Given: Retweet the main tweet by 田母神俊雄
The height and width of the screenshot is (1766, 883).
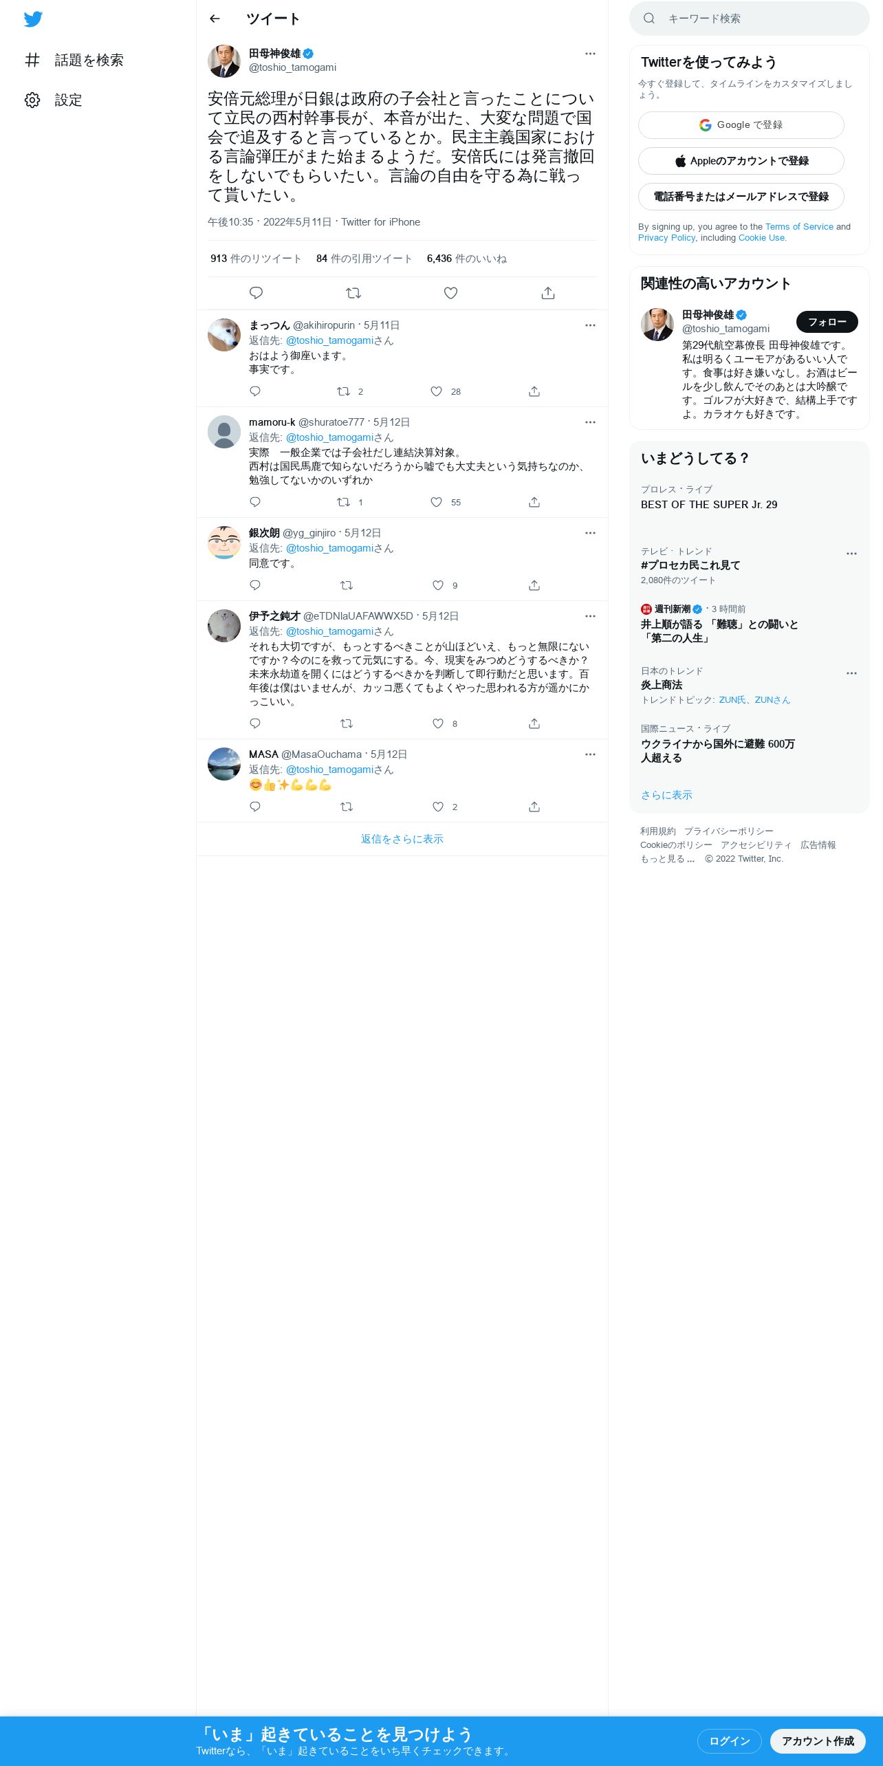Looking at the screenshot, I should [353, 293].
